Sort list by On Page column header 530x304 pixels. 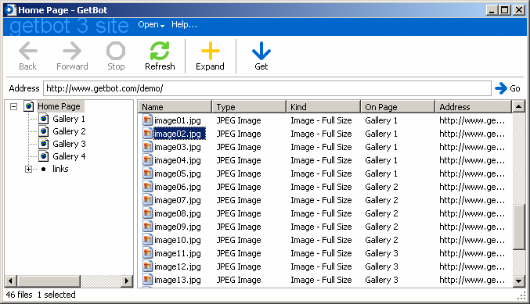point(398,106)
